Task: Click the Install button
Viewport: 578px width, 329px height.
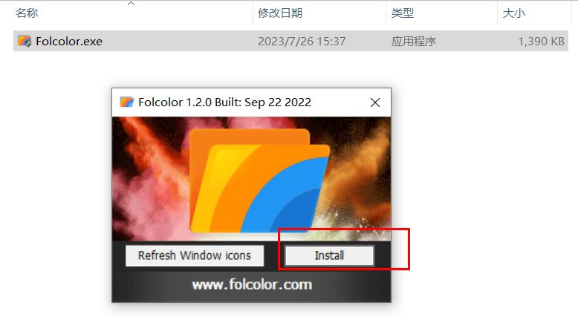Action: pos(329,255)
